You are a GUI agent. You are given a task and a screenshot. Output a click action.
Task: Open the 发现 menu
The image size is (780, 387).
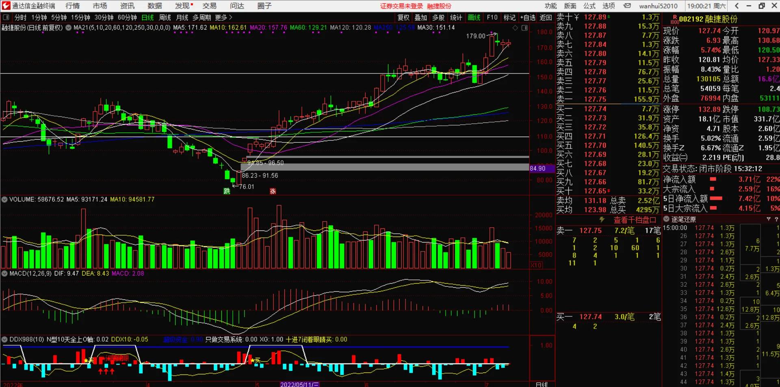click(x=182, y=6)
